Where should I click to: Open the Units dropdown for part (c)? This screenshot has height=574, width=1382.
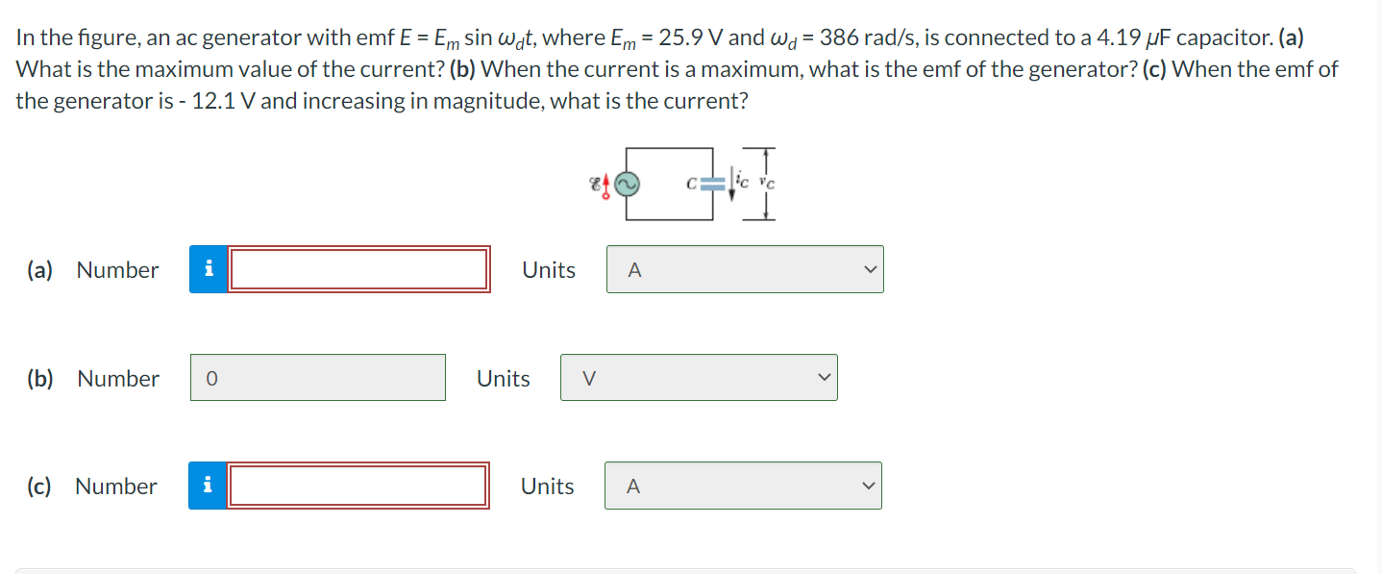pyautogui.click(x=742, y=486)
